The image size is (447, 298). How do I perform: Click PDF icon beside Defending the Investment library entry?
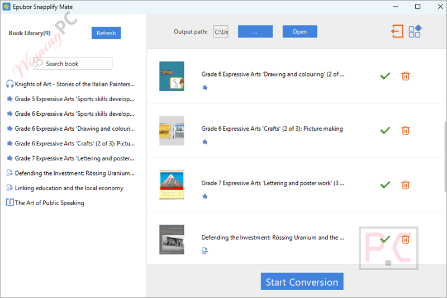tap(9, 173)
